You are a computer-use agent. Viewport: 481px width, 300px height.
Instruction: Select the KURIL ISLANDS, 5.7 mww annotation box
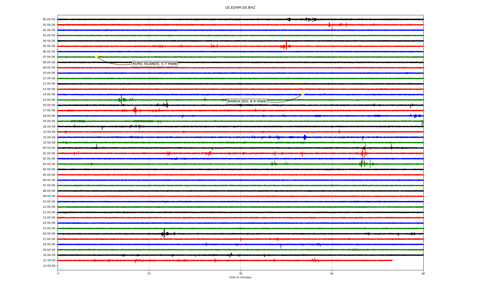point(155,64)
